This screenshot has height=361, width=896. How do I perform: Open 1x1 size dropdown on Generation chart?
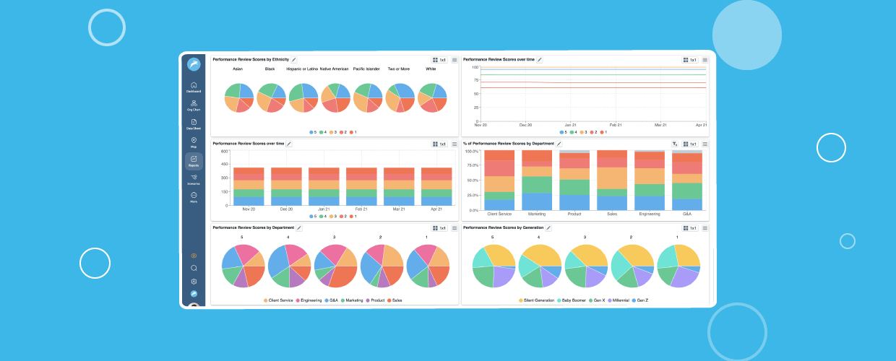[x=689, y=228]
